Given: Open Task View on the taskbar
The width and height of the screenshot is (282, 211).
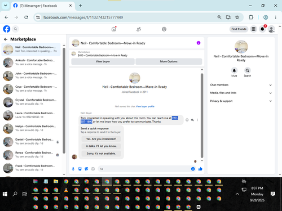Looking at the screenshot, I should [x=25, y=194].
